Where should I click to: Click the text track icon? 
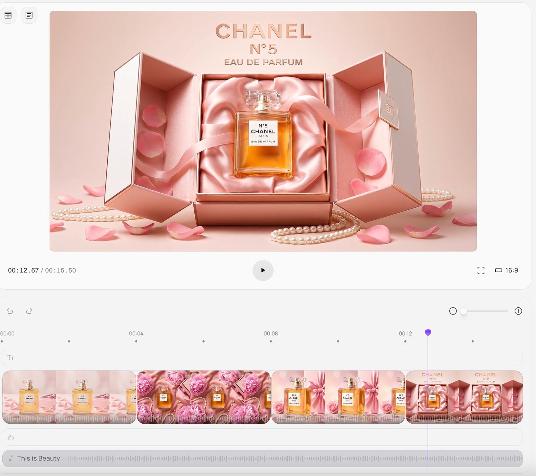pos(11,357)
